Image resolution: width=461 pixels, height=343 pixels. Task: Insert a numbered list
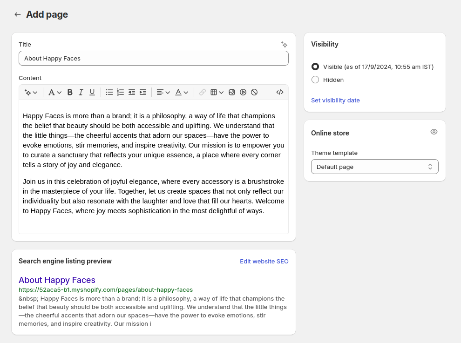click(x=120, y=92)
